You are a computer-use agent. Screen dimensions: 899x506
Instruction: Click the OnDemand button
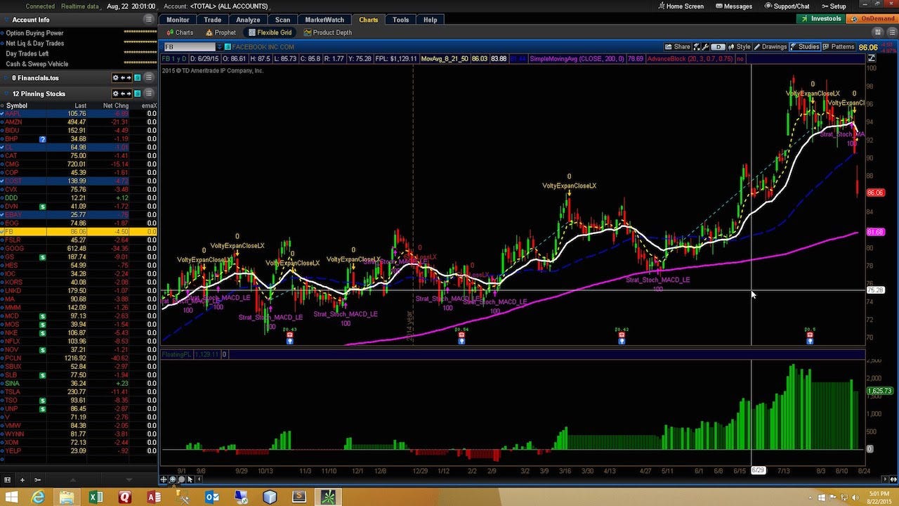872,19
